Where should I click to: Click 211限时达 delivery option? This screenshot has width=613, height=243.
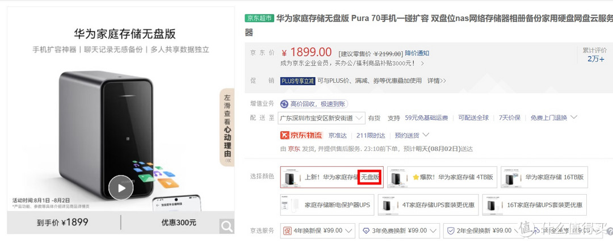pos(371,135)
